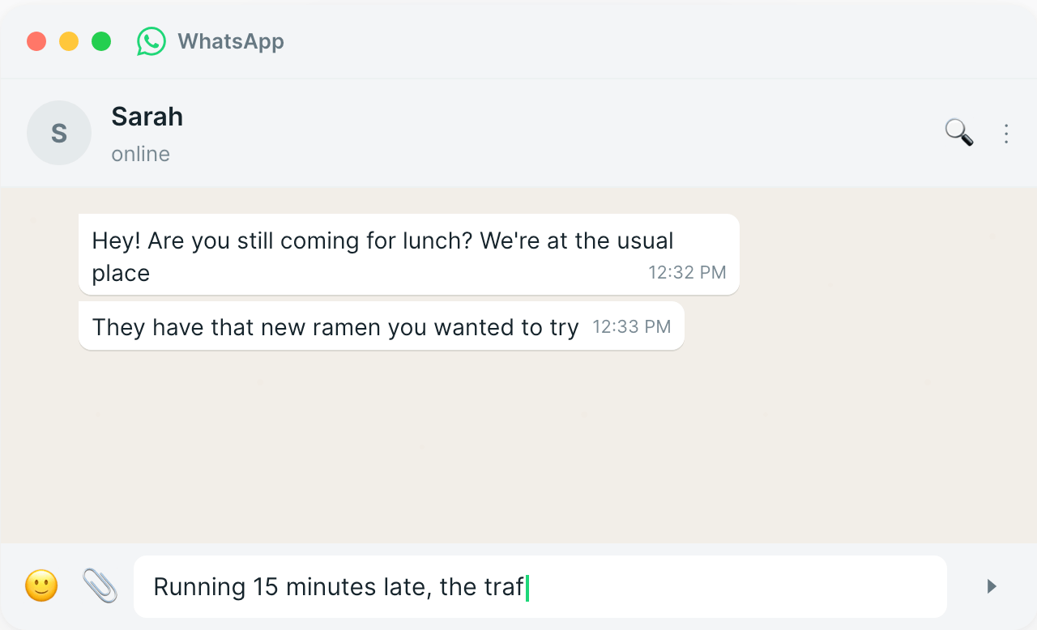Click the contact name Sarah

pyautogui.click(x=147, y=116)
